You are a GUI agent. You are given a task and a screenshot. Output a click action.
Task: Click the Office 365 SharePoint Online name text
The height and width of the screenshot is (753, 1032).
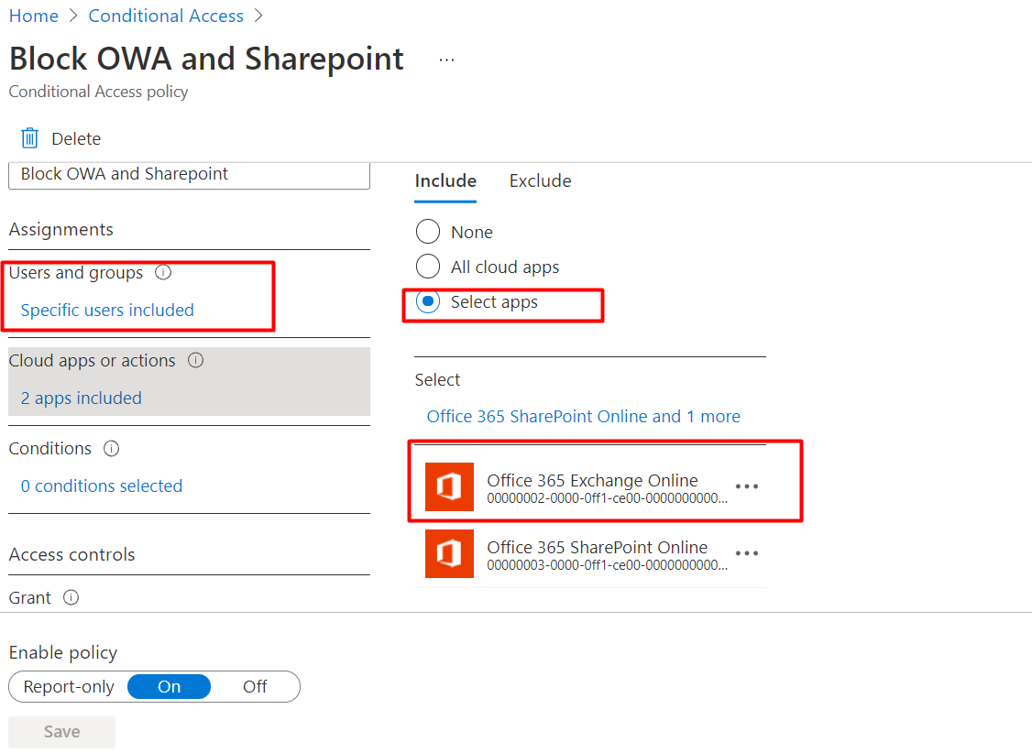[597, 547]
